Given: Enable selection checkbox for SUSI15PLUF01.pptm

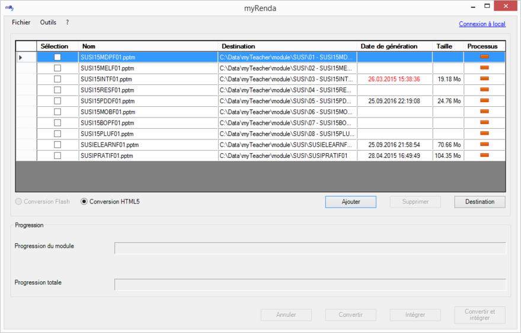Looking at the screenshot, I should (57, 134).
